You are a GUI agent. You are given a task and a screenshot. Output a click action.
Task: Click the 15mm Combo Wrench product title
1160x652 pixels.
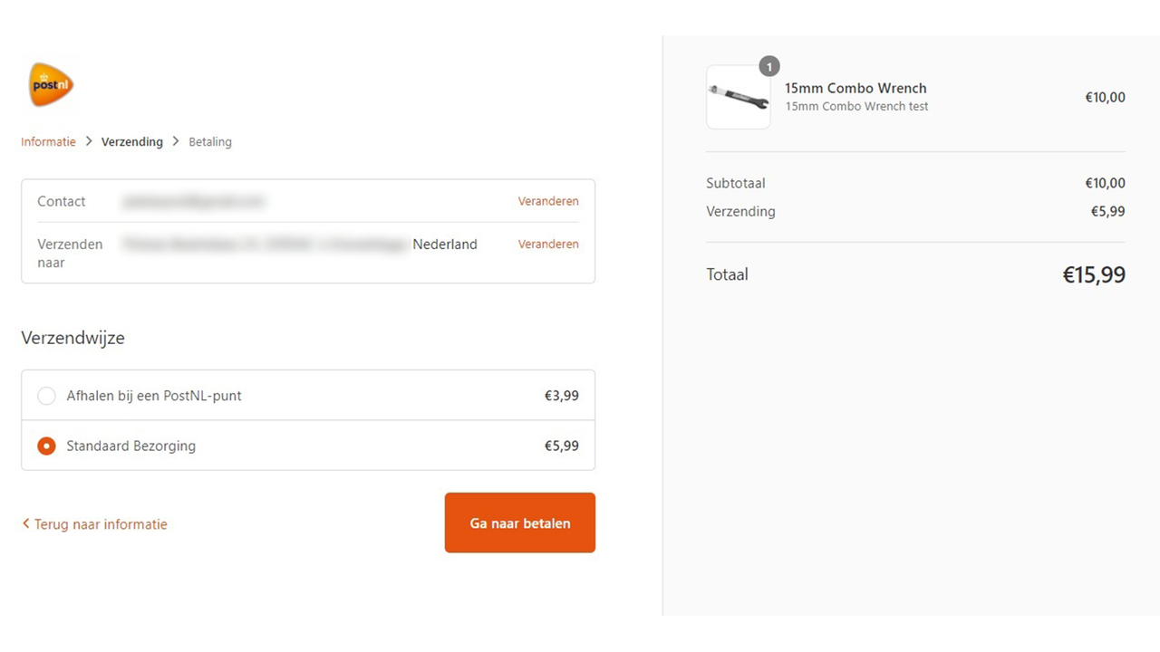(855, 88)
